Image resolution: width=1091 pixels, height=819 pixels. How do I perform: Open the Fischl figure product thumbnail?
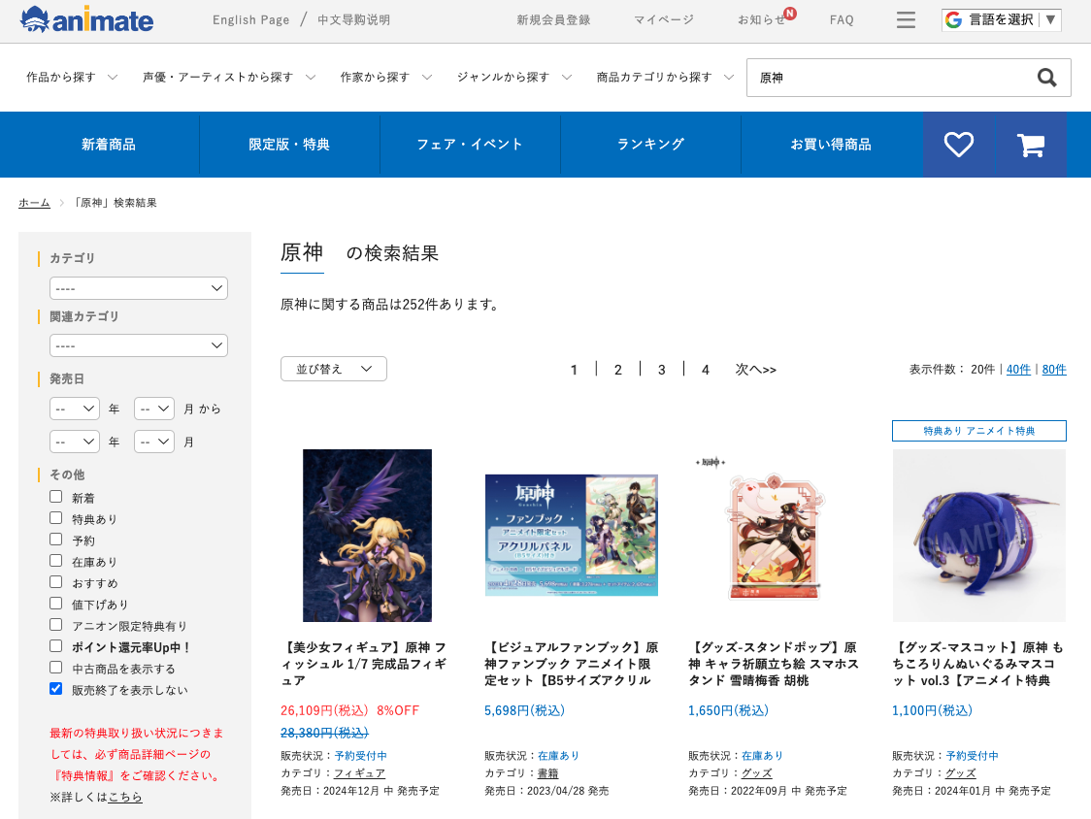367,535
